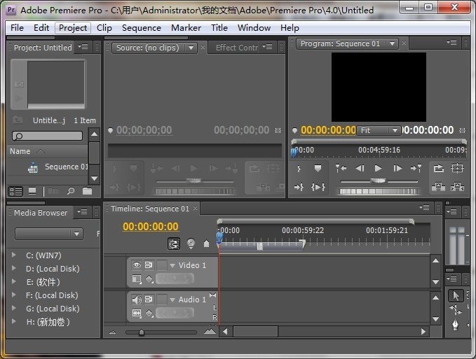Expand the C: (WIN7) drive
This screenshot has height=359, width=476.
(14, 255)
